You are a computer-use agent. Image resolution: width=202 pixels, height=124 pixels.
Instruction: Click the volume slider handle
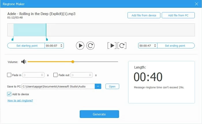[x=73, y=61]
